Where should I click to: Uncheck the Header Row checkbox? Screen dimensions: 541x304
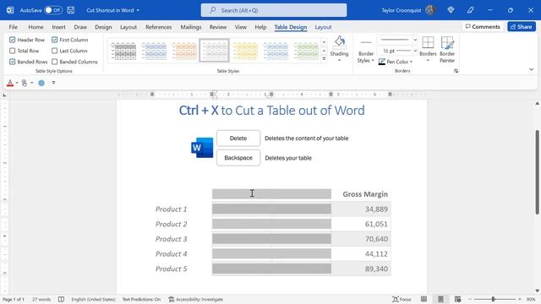[13, 40]
